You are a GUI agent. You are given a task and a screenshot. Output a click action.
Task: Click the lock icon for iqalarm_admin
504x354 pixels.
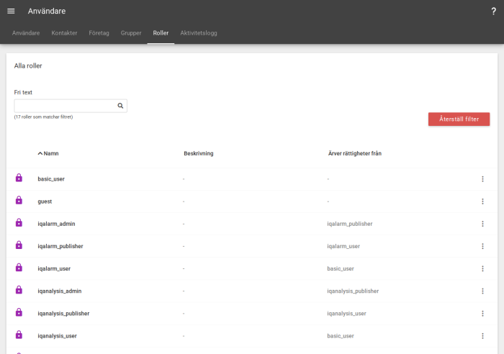pos(19,222)
